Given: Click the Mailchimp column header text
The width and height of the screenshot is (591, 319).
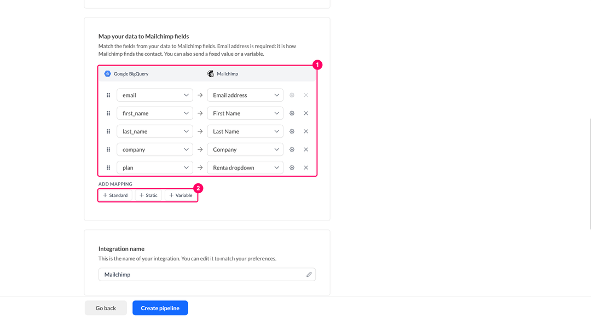Looking at the screenshot, I should click(x=227, y=73).
